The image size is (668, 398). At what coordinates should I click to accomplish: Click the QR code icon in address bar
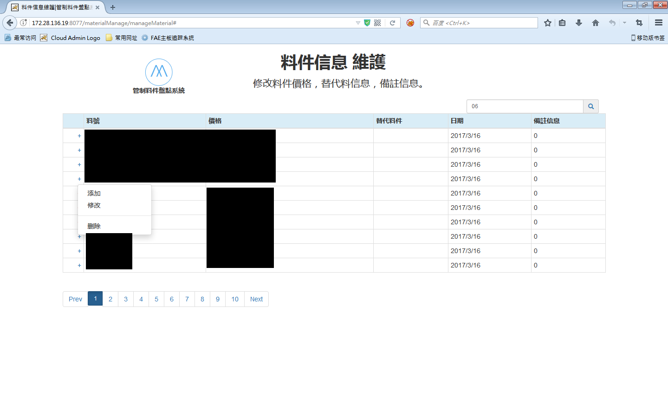(x=377, y=23)
